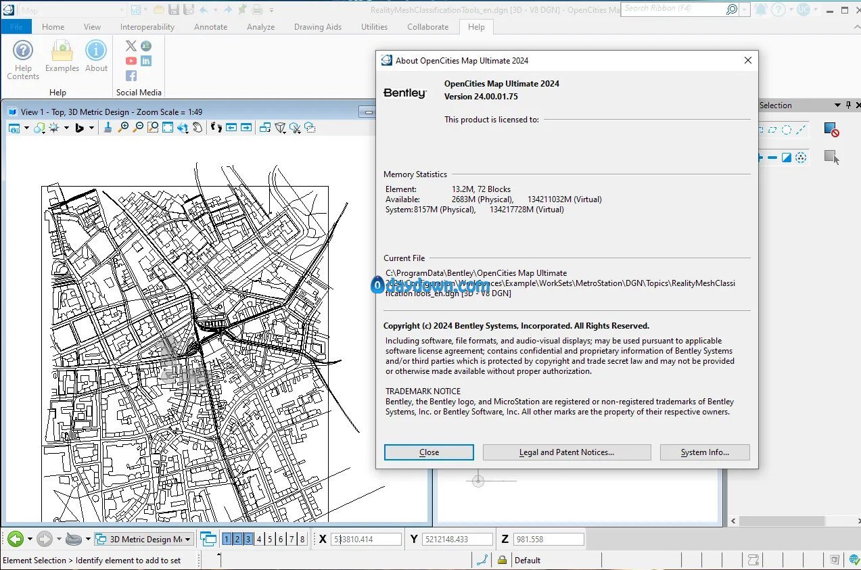Expand the View Attributes dropdown arrow

pyautogui.click(x=26, y=128)
